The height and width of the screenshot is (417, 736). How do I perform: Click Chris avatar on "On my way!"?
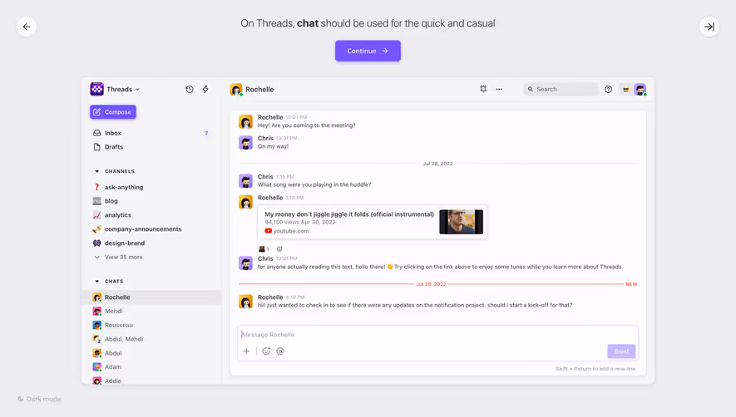[245, 142]
